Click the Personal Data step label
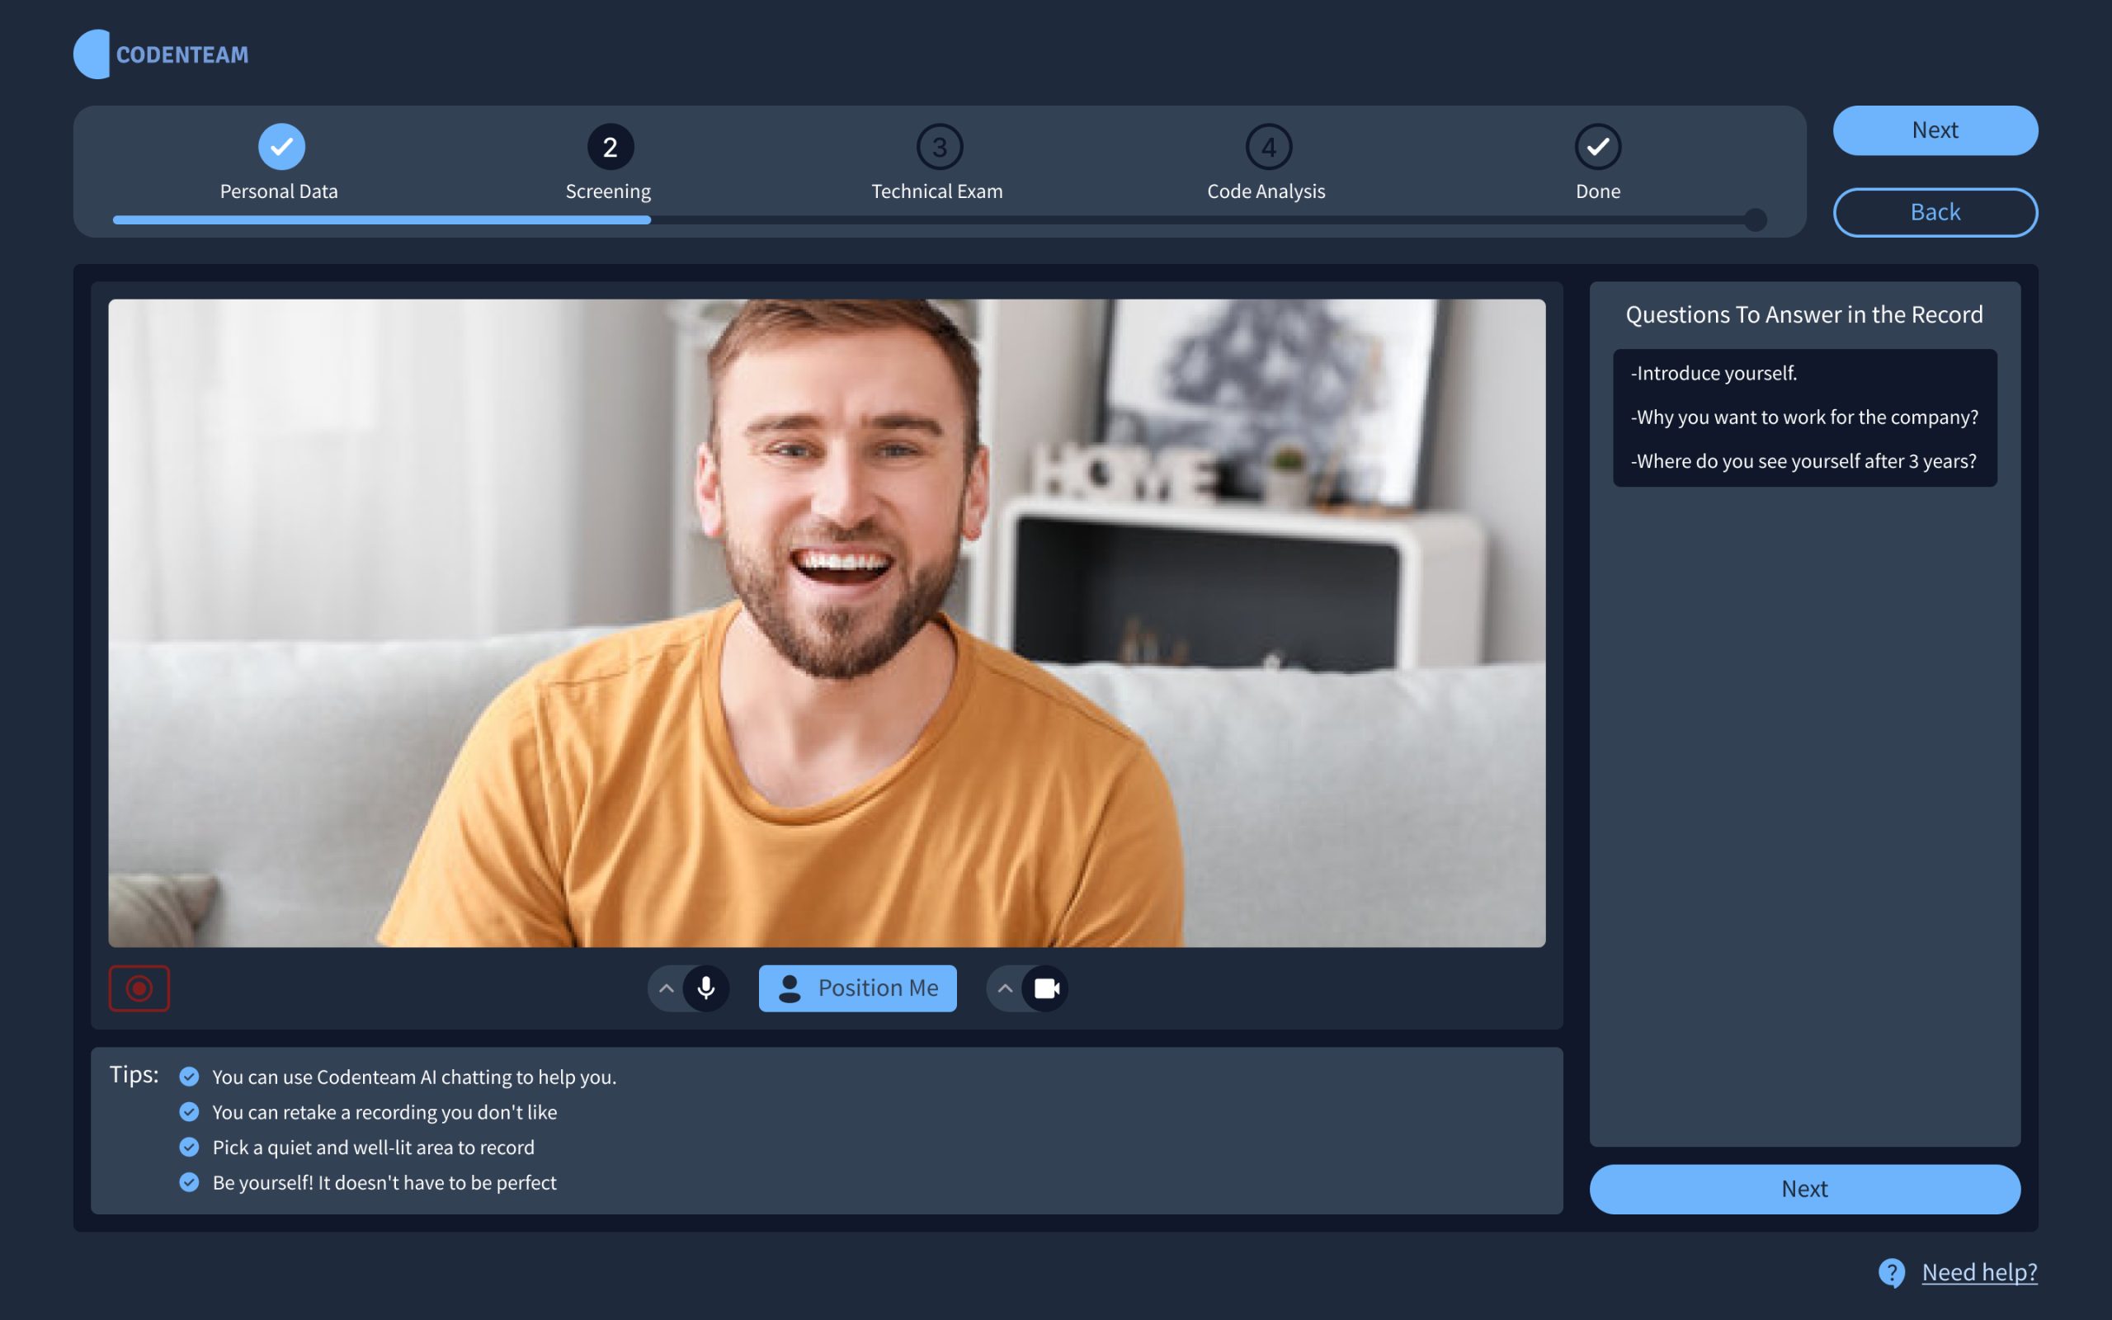This screenshot has width=2112, height=1320. [x=278, y=191]
